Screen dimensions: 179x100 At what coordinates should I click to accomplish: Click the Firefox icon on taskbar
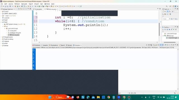point(78,97)
